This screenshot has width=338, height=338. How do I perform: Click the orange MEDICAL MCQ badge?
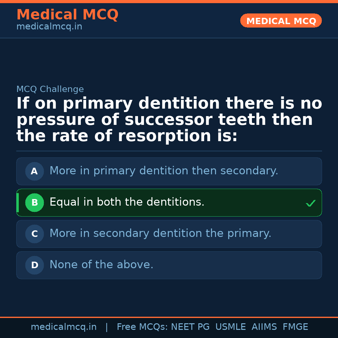(x=281, y=21)
